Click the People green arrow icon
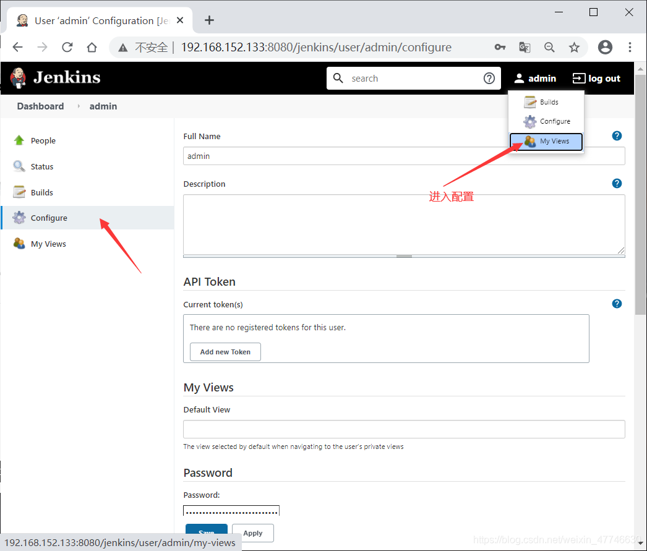 click(x=19, y=140)
